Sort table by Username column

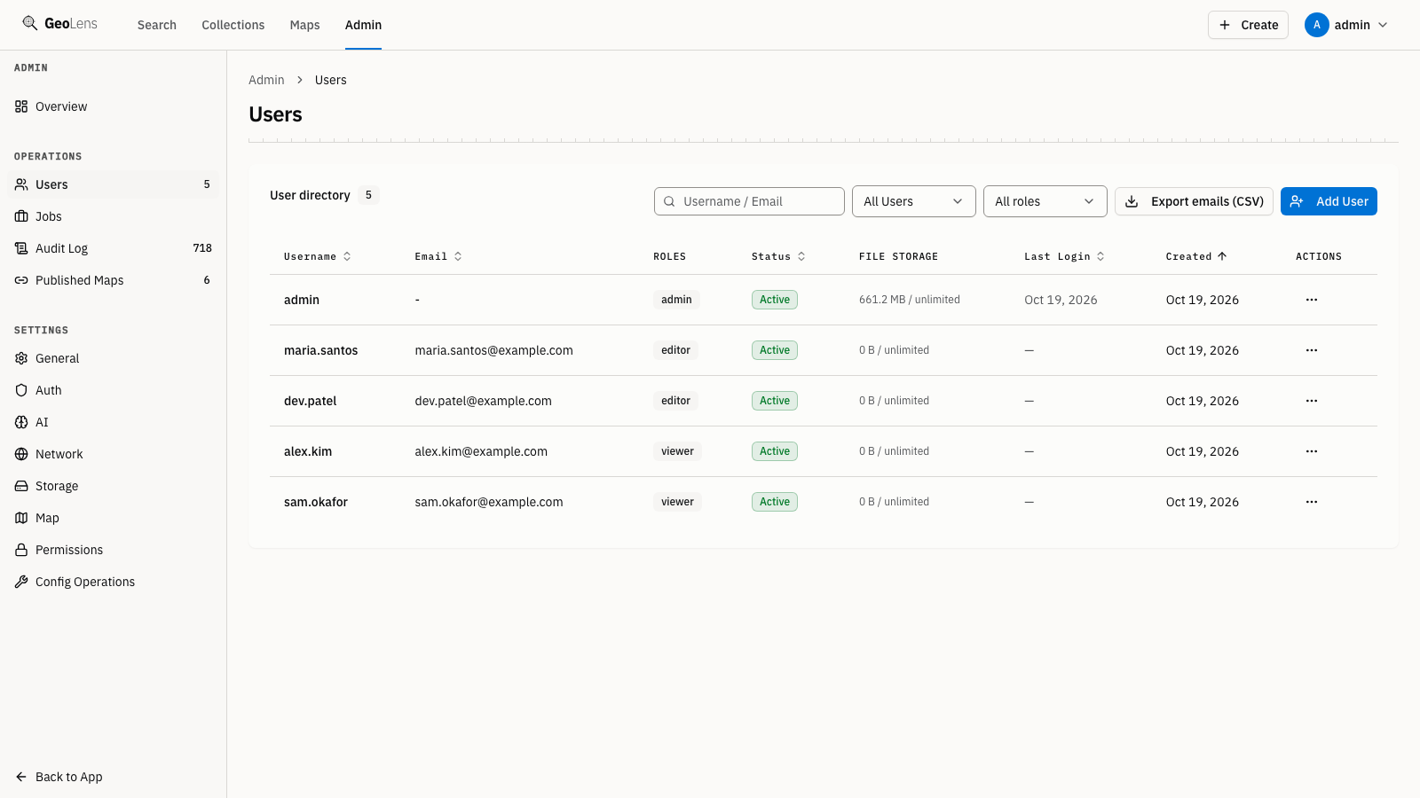tap(318, 256)
